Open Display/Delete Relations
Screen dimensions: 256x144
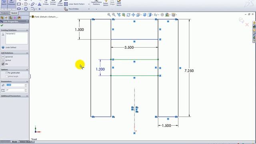tap(96, 3)
